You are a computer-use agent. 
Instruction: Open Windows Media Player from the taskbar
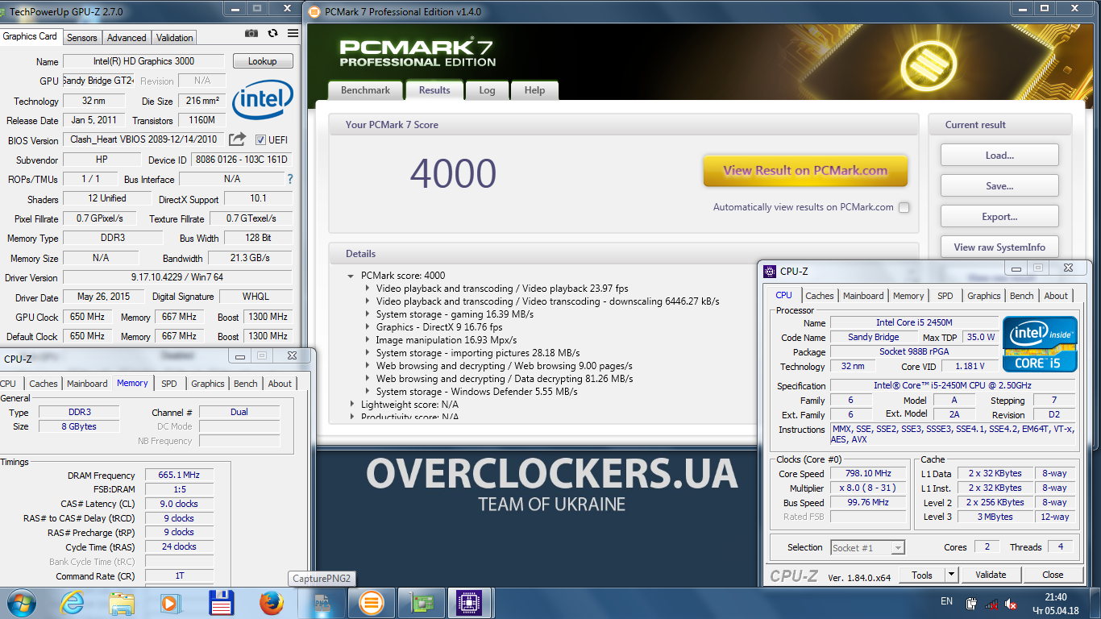pyautogui.click(x=171, y=603)
